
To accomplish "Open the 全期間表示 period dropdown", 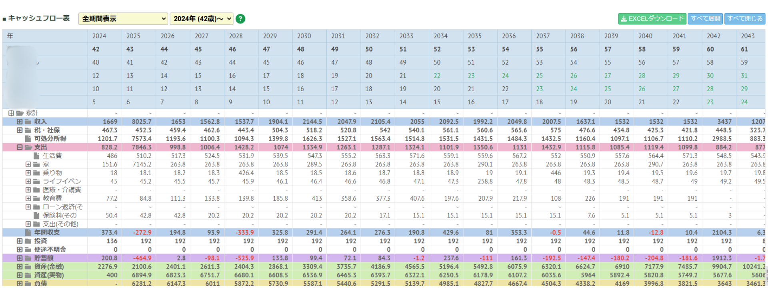I will [123, 19].
